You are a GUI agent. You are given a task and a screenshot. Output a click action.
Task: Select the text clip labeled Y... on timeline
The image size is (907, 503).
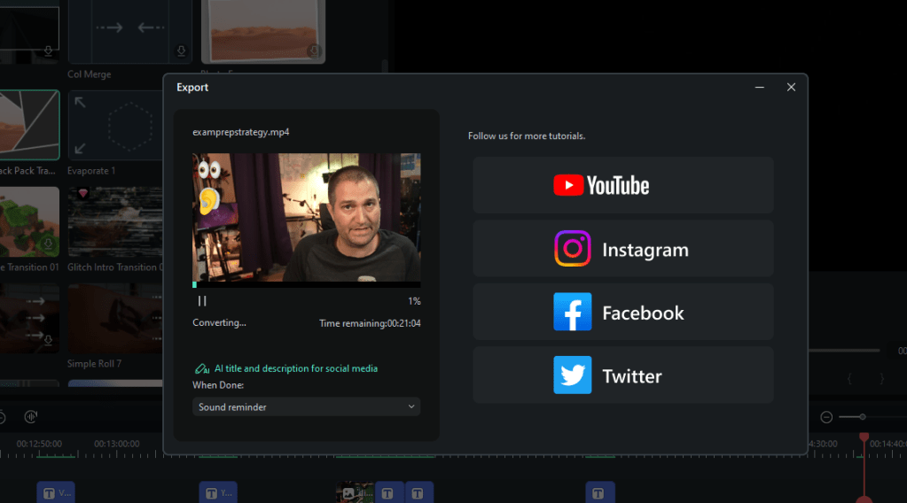218,492
